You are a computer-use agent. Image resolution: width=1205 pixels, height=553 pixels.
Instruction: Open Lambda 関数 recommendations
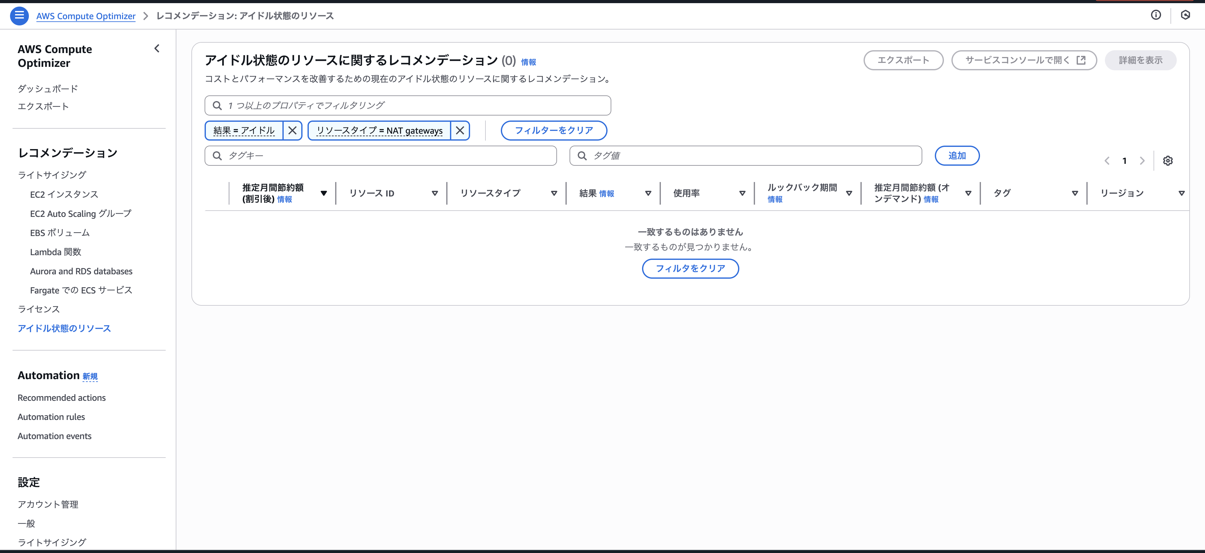coord(56,252)
